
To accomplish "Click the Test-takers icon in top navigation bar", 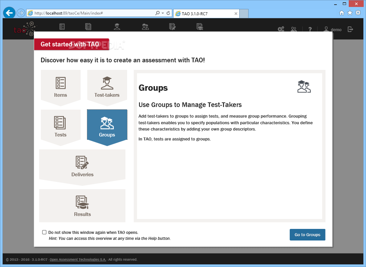I will [117, 27].
